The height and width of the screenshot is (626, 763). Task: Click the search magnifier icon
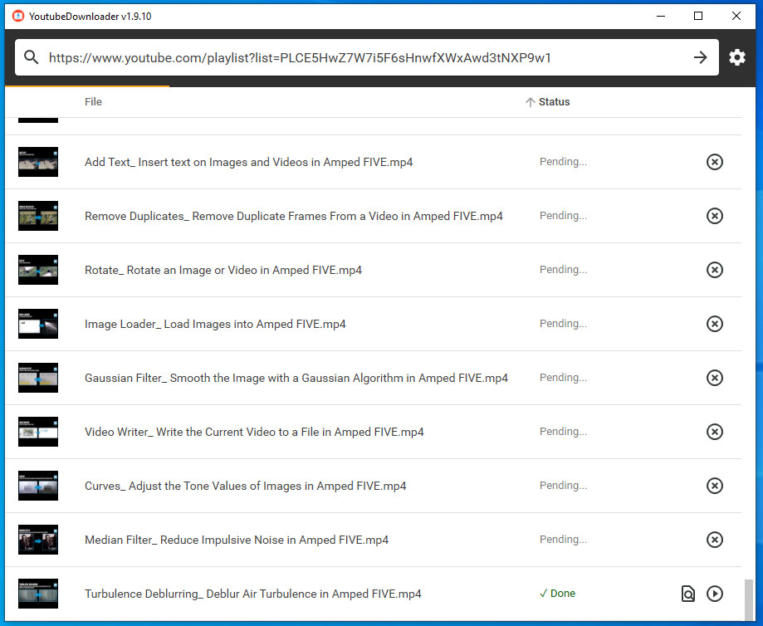[32, 57]
